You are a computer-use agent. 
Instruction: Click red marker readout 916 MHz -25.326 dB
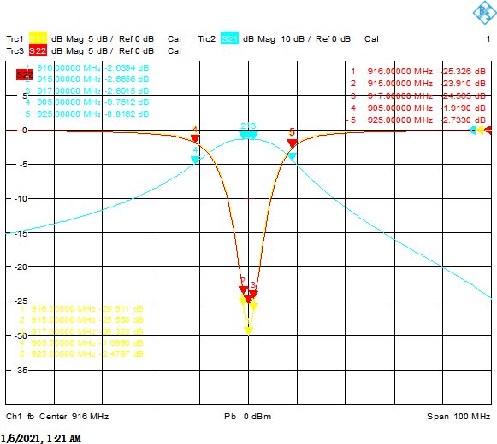coord(418,71)
